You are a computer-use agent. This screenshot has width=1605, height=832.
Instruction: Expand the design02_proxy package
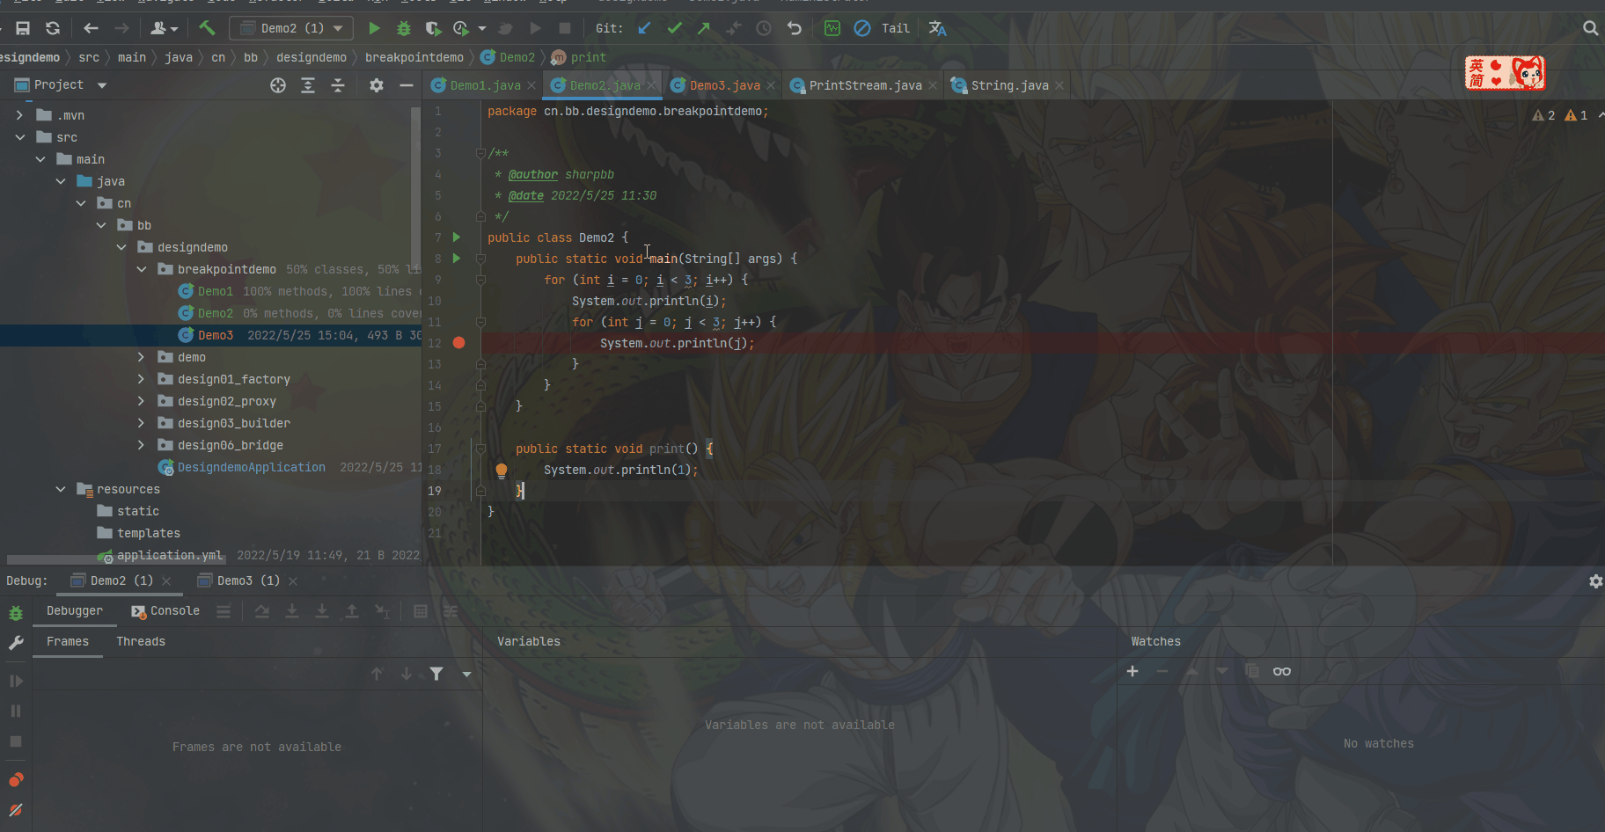tap(142, 401)
